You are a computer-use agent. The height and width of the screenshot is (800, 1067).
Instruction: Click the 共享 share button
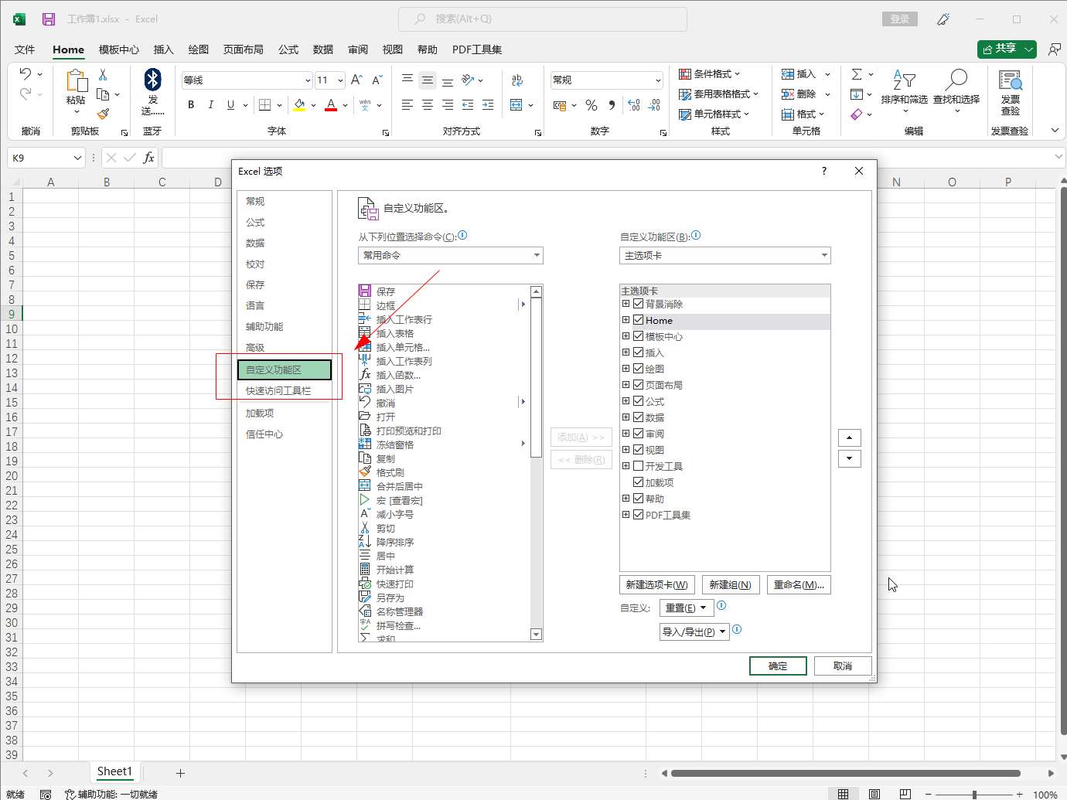[x=1007, y=49]
